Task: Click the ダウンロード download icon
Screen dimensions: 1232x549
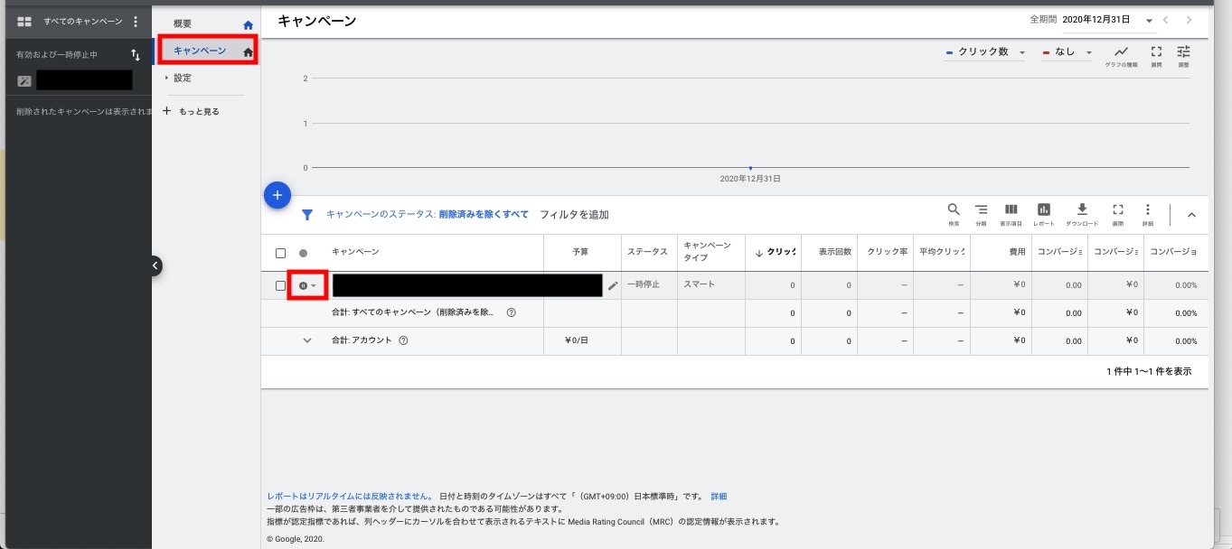Action: click(1081, 211)
